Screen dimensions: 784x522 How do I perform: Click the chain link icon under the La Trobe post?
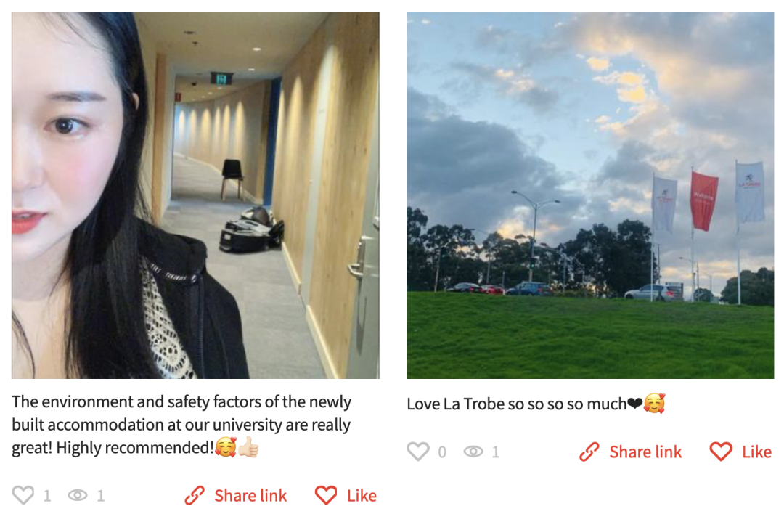coord(589,452)
